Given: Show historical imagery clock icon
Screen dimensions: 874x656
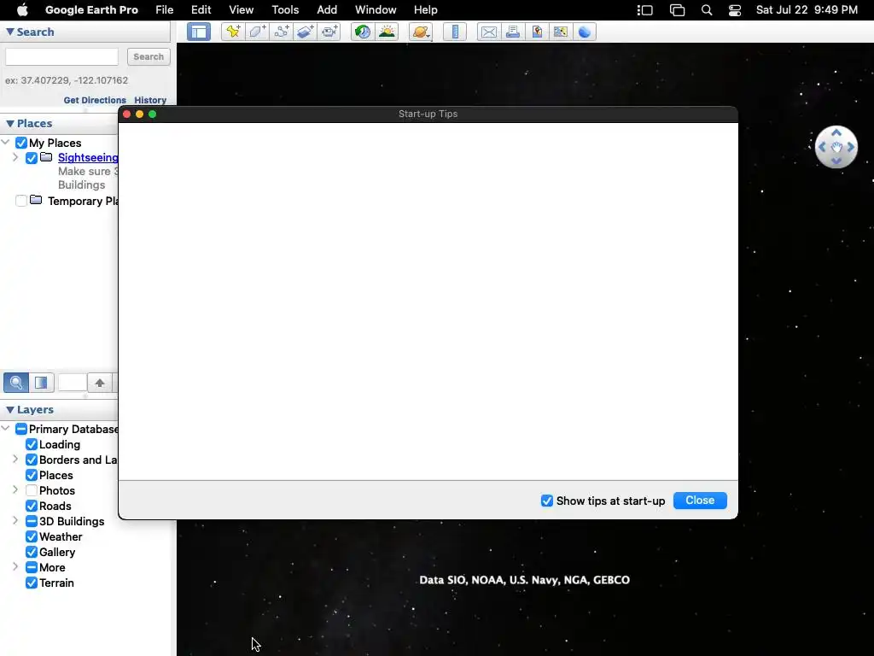Looking at the screenshot, I should tap(363, 32).
